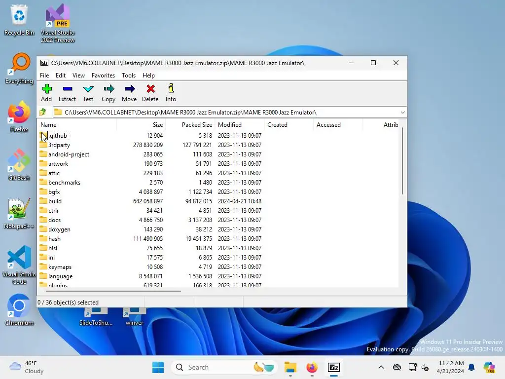Select the .github folder icon
The width and height of the screenshot is (505, 379).
coord(43,135)
